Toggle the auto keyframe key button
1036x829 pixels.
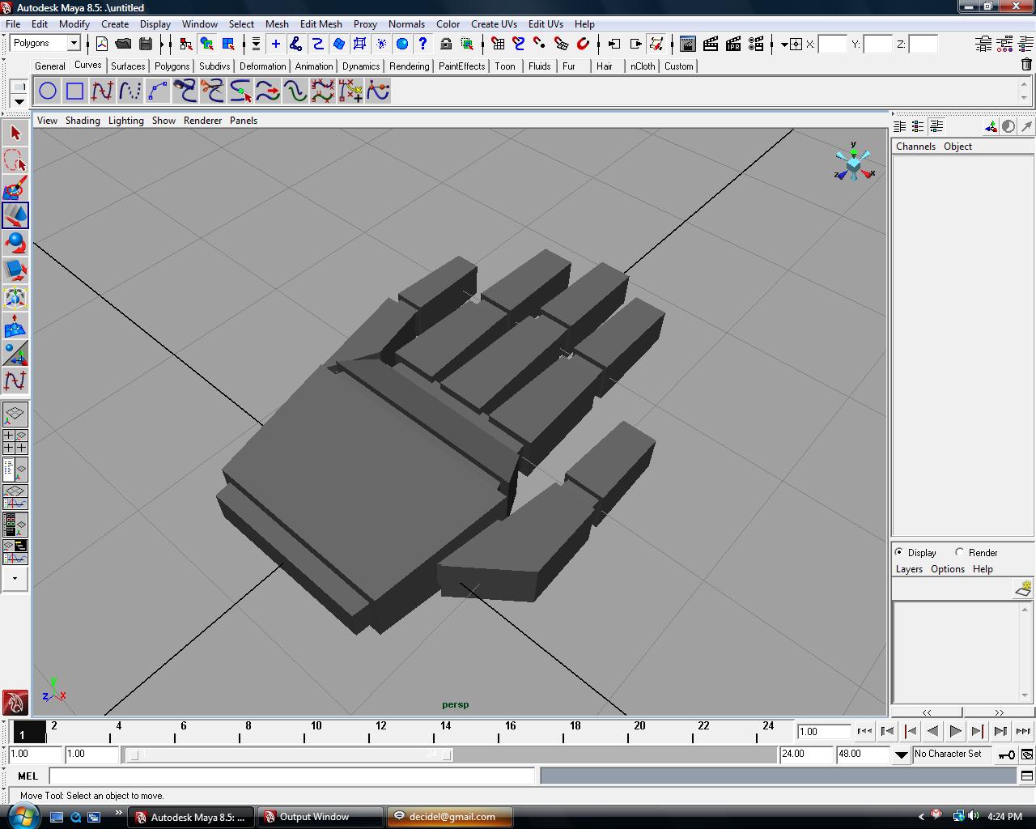[x=1006, y=755]
